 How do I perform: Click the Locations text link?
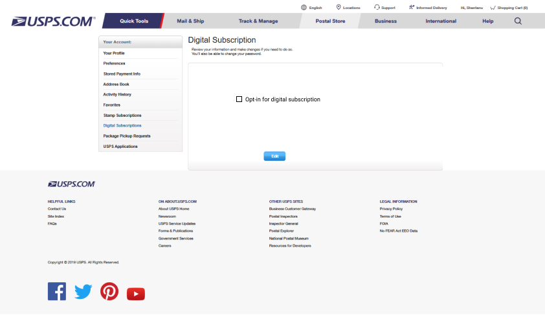pyautogui.click(x=351, y=8)
